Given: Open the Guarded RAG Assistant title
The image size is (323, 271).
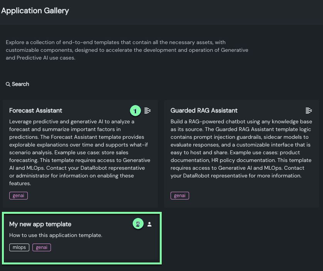Looking at the screenshot, I should coord(204,111).
